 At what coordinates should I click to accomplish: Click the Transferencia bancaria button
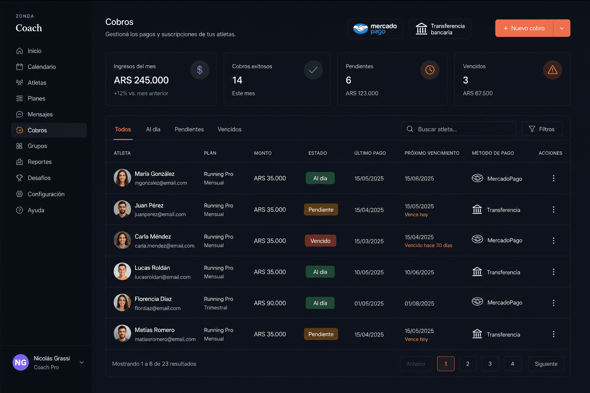click(x=440, y=29)
